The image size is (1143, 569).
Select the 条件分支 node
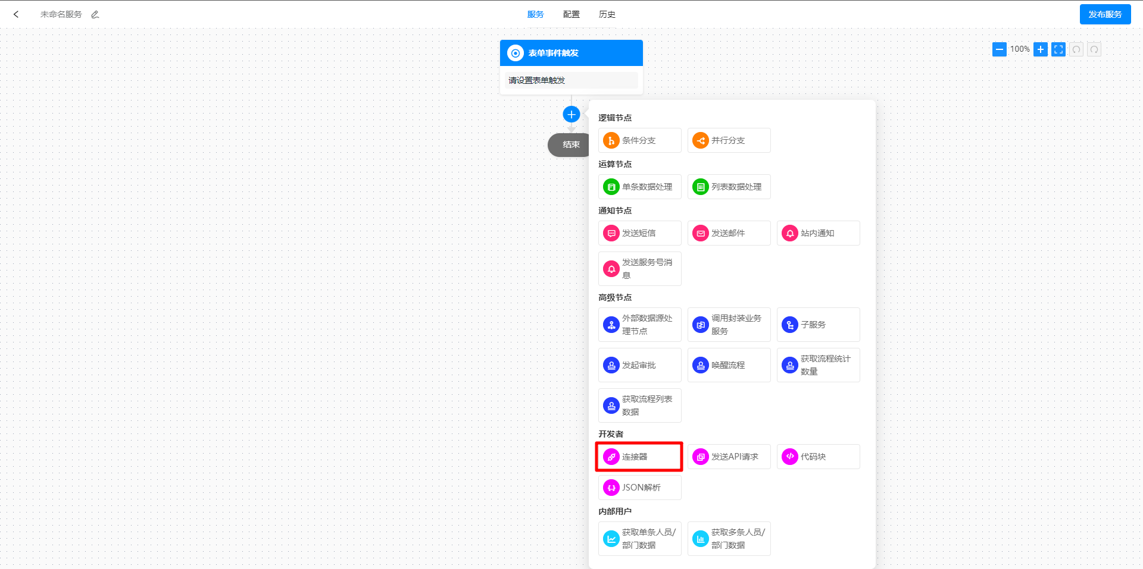click(639, 140)
